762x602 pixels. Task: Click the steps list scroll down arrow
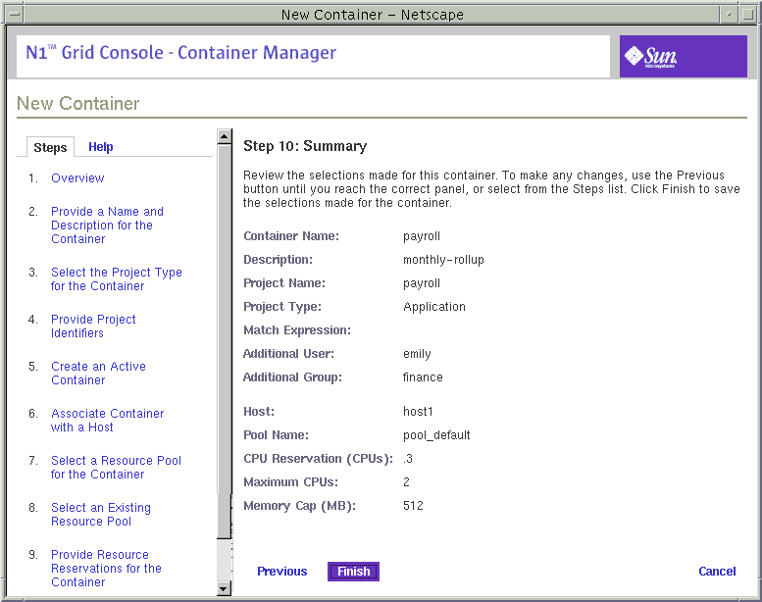(x=224, y=589)
